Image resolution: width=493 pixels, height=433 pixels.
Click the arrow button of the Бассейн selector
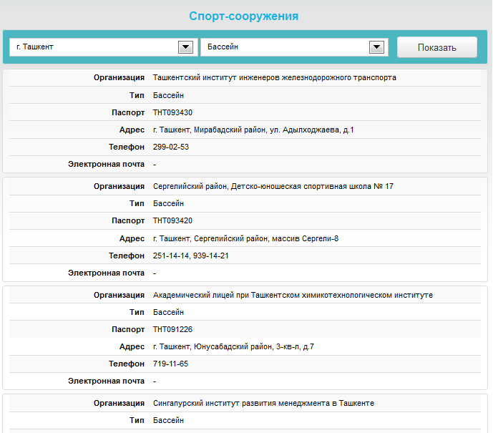(x=376, y=47)
